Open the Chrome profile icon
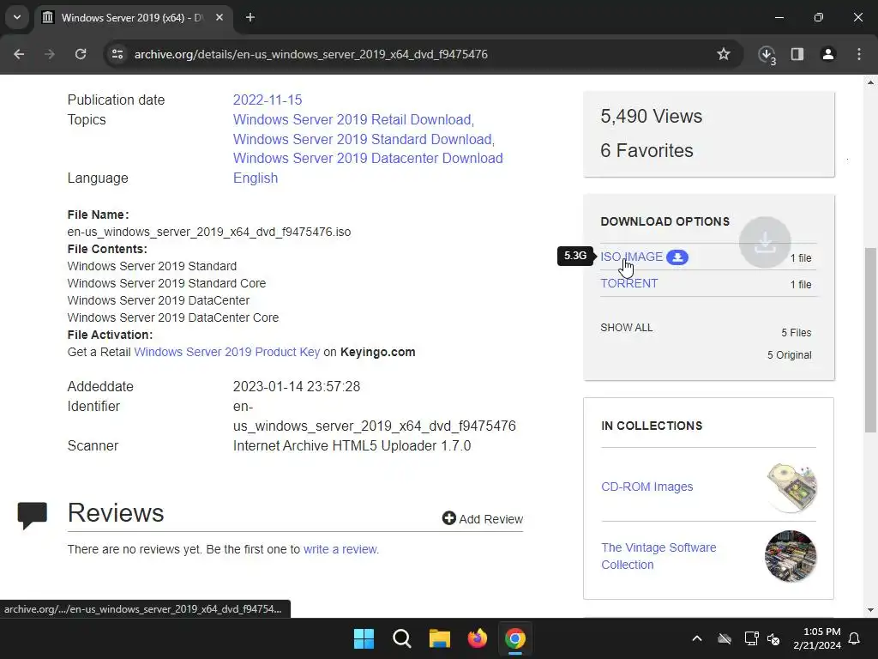The width and height of the screenshot is (878, 659). (x=828, y=54)
